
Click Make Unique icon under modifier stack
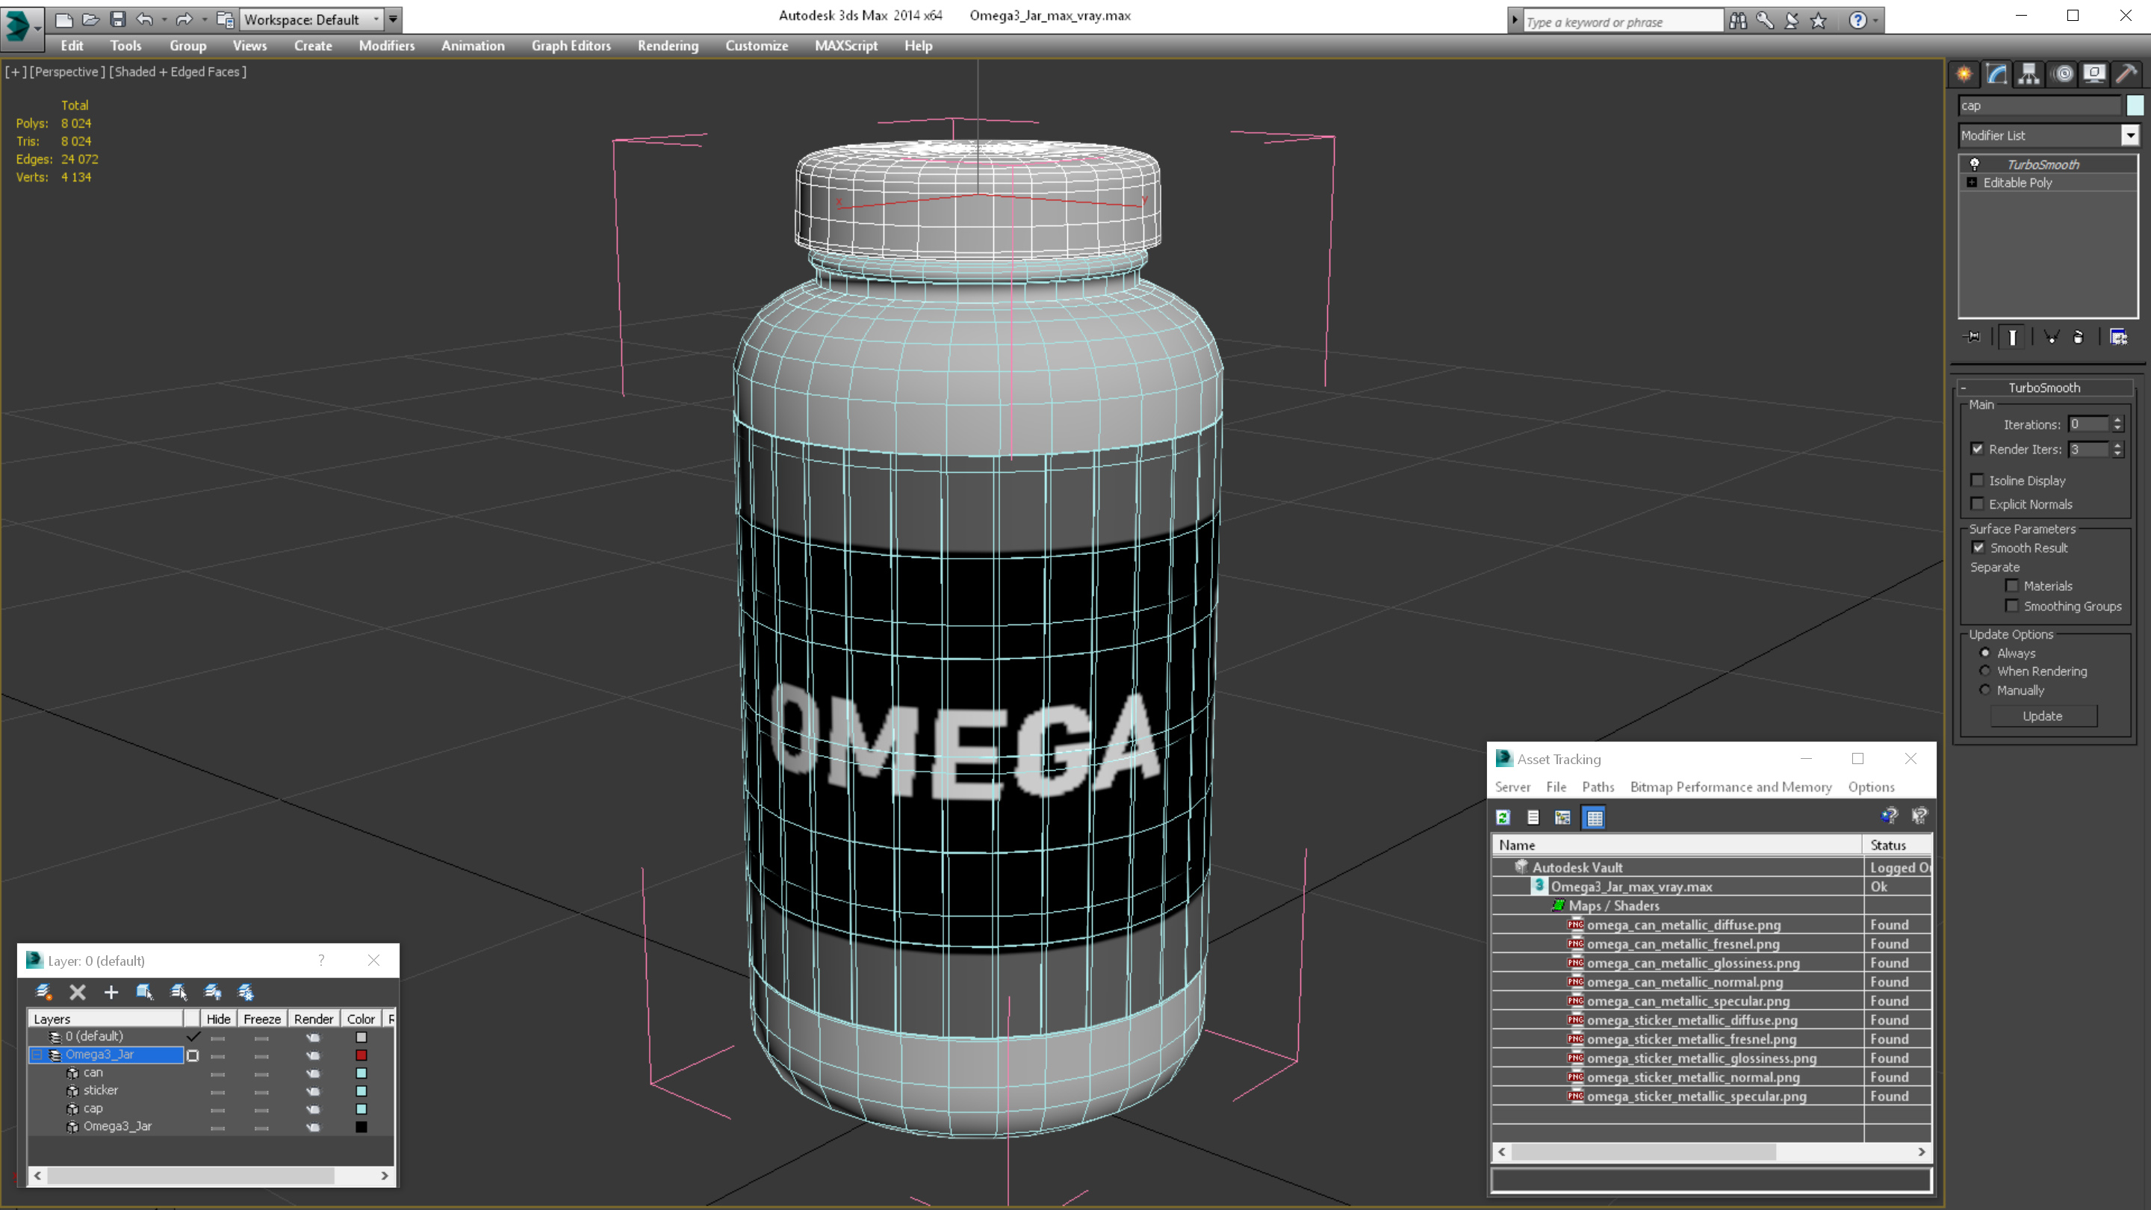2051,338
